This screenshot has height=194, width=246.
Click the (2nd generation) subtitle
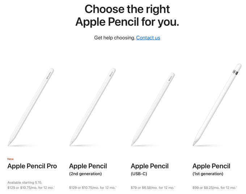(x=85, y=174)
